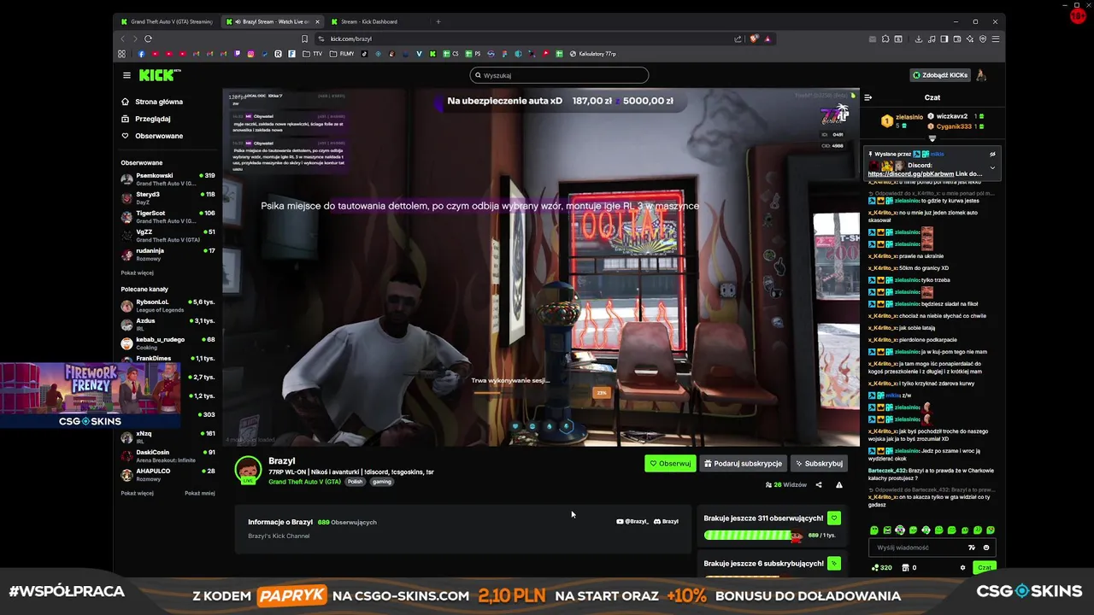This screenshot has width=1094, height=615.
Task: Open RybsonLoL recommended channel
Action: (168, 305)
